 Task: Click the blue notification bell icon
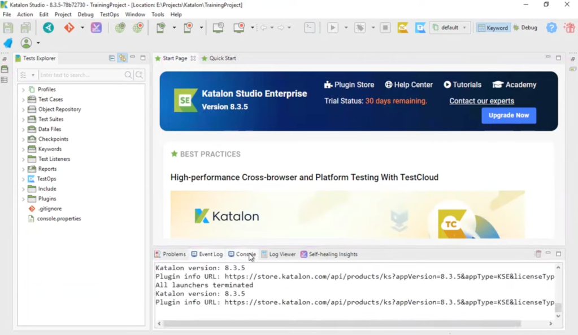[x=8, y=43]
